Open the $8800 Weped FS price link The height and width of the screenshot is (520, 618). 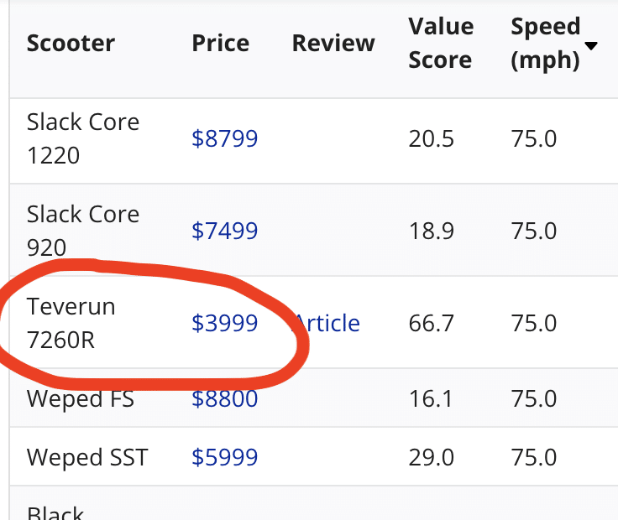tap(224, 398)
